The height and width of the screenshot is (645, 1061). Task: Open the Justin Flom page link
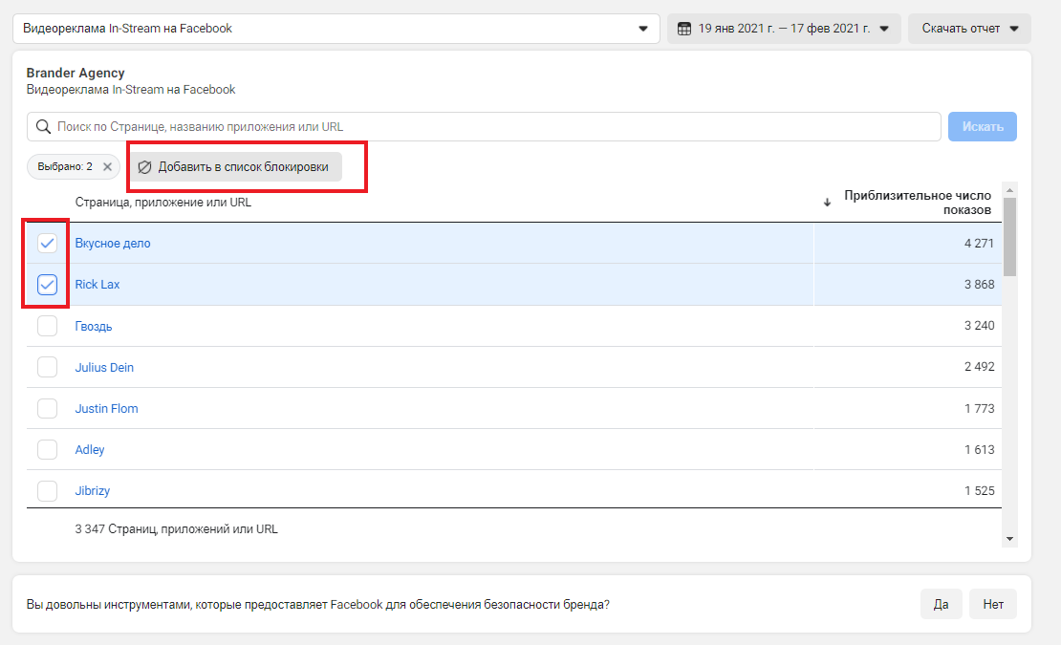tap(106, 408)
